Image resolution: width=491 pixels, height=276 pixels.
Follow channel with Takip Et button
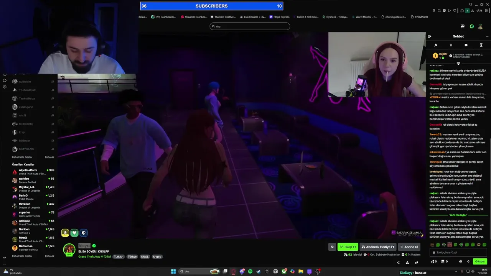[x=348, y=247]
